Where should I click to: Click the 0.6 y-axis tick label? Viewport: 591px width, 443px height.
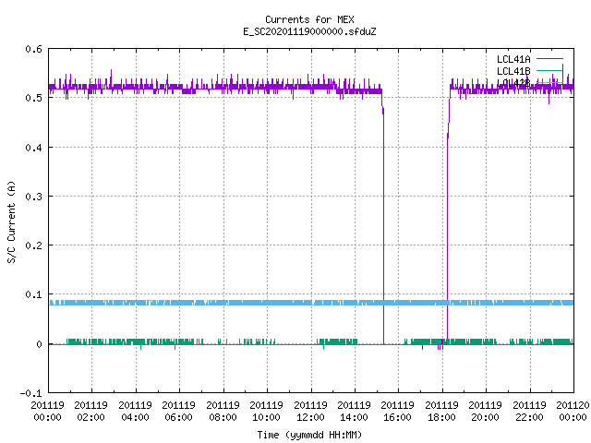tap(33, 49)
